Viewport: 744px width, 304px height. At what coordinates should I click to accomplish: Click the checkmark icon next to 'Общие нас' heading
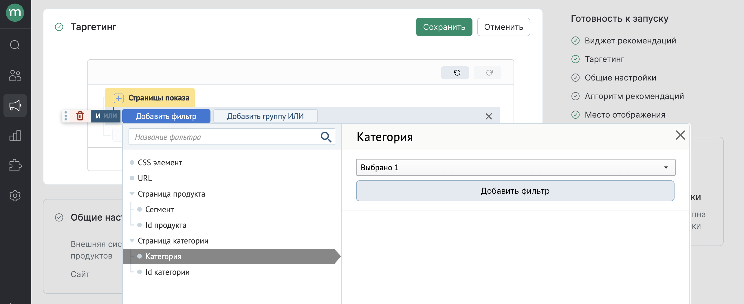click(59, 217)
